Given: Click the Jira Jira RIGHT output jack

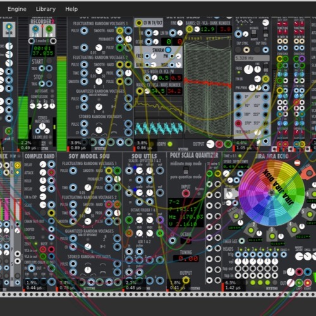Looking at the screenshot, I should coord(307,283).
